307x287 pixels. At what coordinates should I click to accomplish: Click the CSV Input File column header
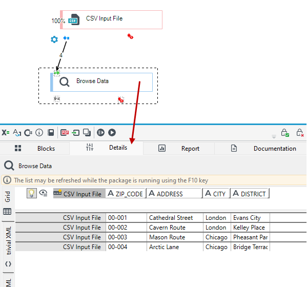pyautogui.click(x=79, y=193)
